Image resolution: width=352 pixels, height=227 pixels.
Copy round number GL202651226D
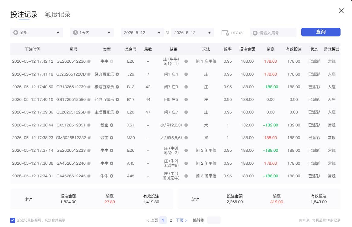(x=89, y=112)
